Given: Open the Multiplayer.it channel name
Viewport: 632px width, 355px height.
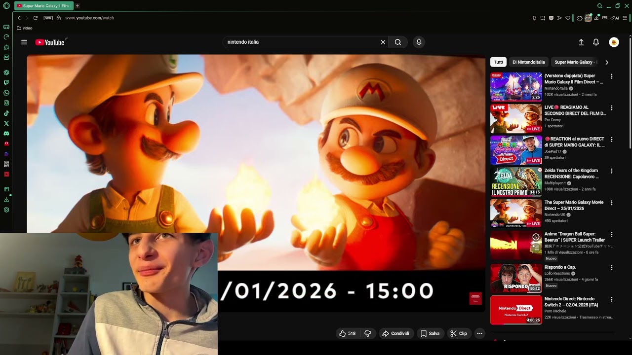Looking at the screenshot, I should coord(555,183).
